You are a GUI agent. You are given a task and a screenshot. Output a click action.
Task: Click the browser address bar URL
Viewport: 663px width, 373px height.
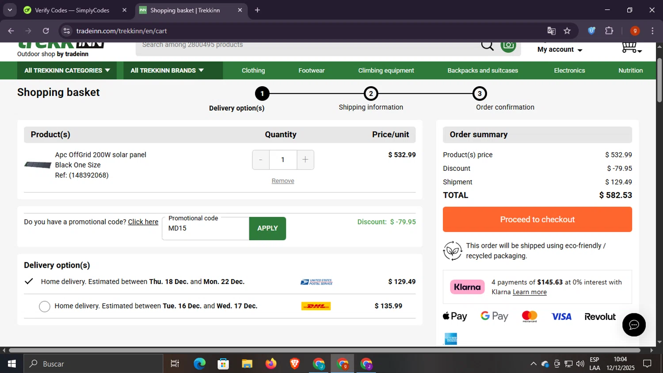pos(122,31)
